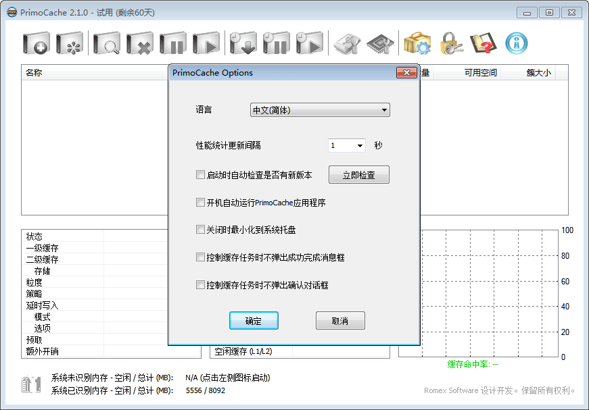
Task: Close the PrimoCache Options dialog
Action: pyautogui.click(x=406, y=73)
